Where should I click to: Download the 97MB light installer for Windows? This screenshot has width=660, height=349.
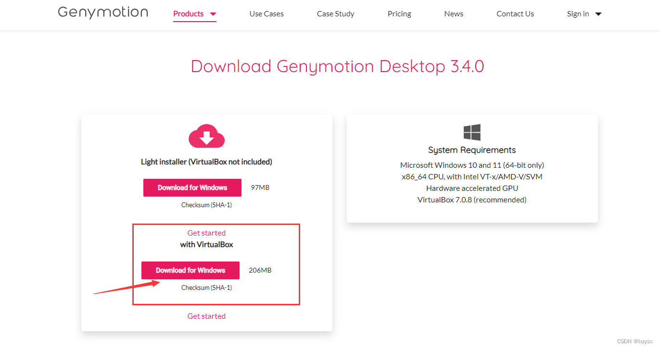(x=192, y=187)
